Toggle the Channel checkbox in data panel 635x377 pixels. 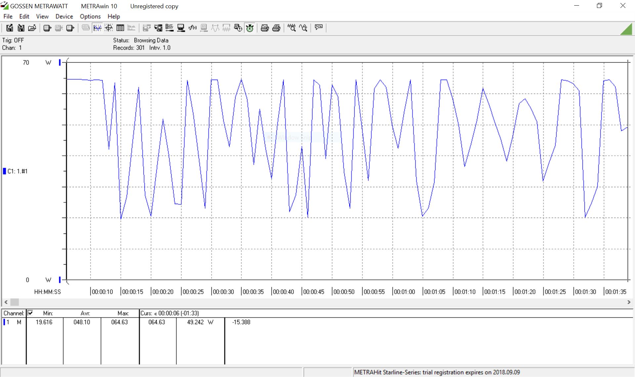30,313
